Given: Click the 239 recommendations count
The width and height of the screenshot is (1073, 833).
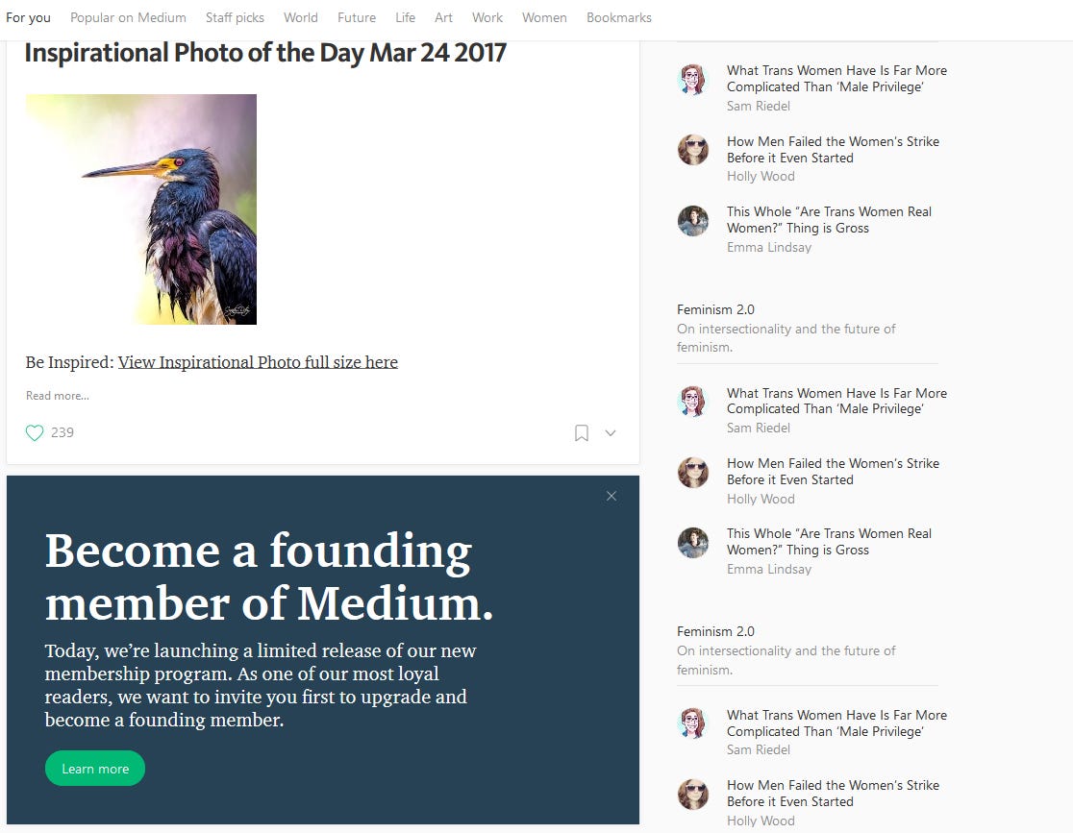Looking at the screenshot, I should pyautogui.click(x=62, y=433).
